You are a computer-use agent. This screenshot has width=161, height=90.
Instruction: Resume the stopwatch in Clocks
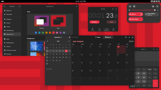click(95, 22)
